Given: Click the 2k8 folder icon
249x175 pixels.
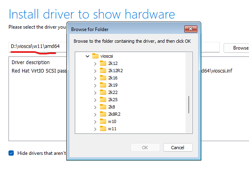Looking at the screenshot, I should (x=103, y=107).
